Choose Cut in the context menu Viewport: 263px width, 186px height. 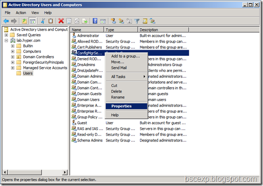pos(126,86)
